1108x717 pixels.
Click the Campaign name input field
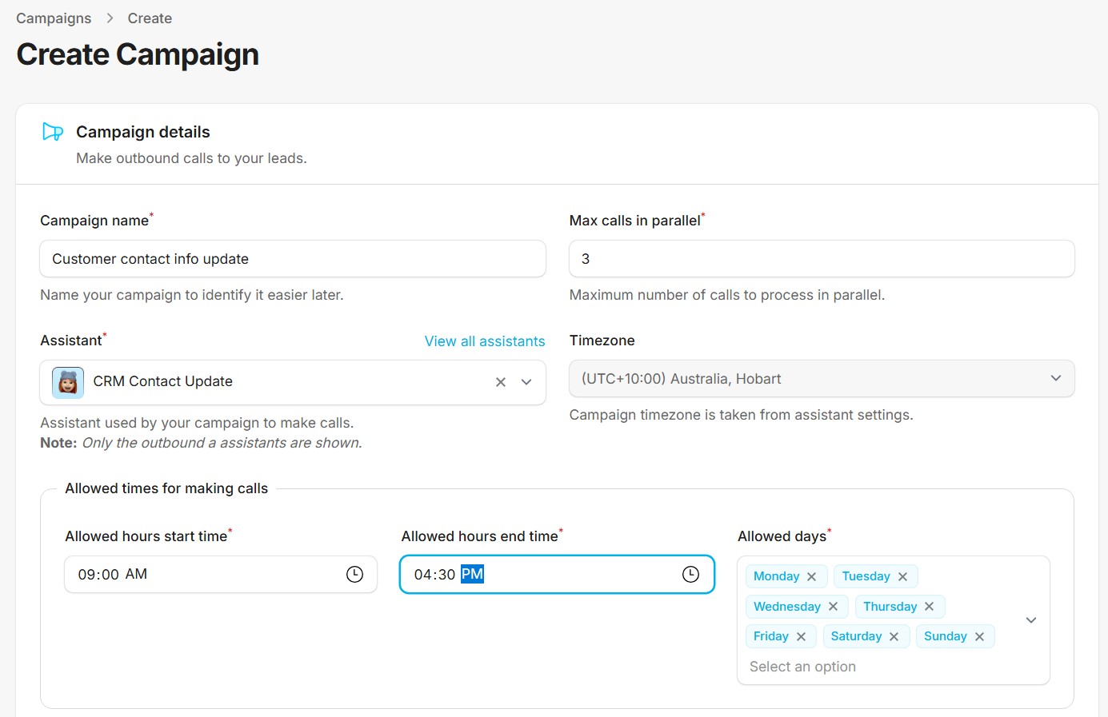point(292,259)
